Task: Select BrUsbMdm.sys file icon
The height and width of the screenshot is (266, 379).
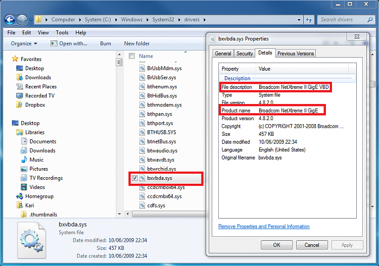Action: 142,68
